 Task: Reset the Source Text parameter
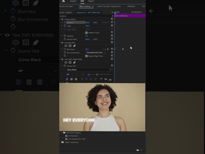[112, 65]
